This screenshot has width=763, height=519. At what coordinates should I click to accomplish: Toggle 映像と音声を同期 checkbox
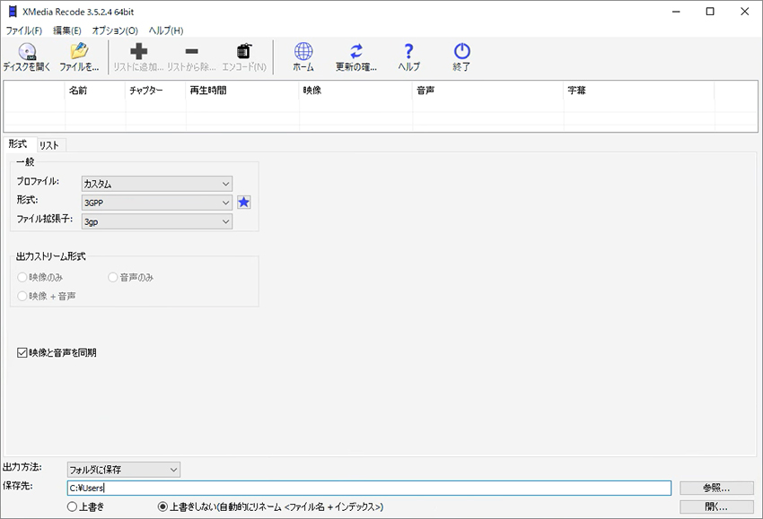click(x=22, y=353)
